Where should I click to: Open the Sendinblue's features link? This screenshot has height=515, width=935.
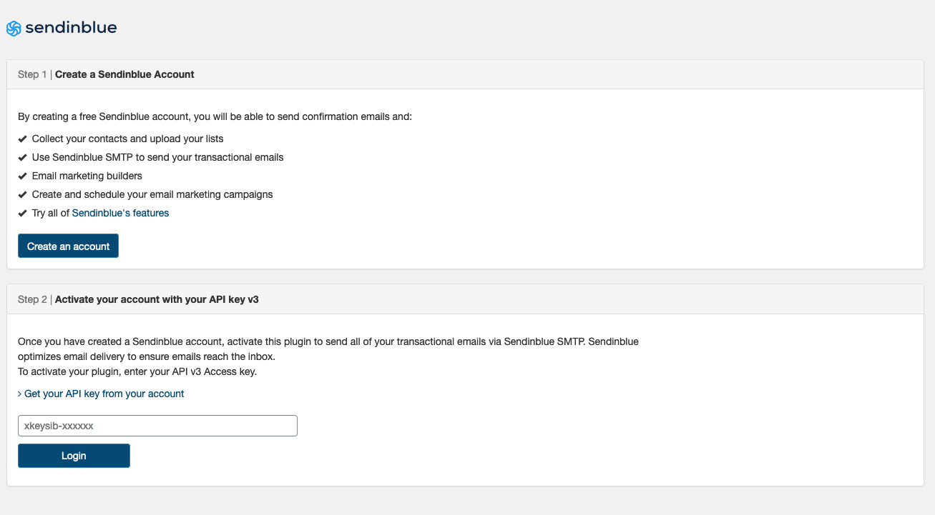click(x=120, y=213)
